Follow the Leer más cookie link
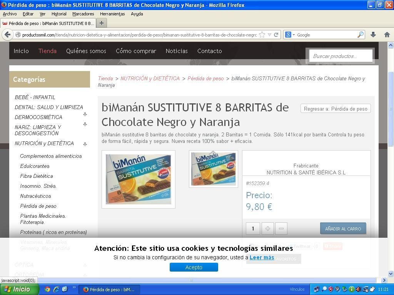The image size is (394, 295). [x=262, y=257]
